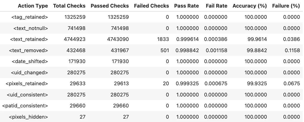This screenshot has height=122, width=304.
Task: Select the <text_retained> row label
Action: coord(29,39)
